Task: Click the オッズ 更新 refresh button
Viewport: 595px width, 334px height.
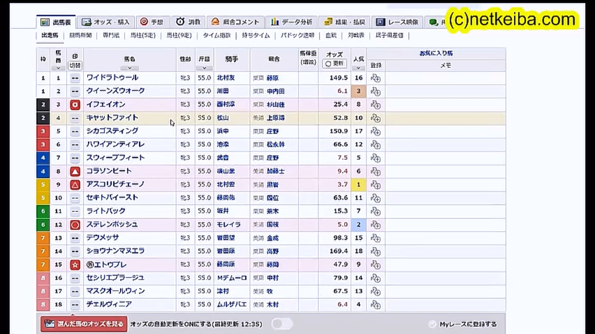Action: click(x=334, y=64)
